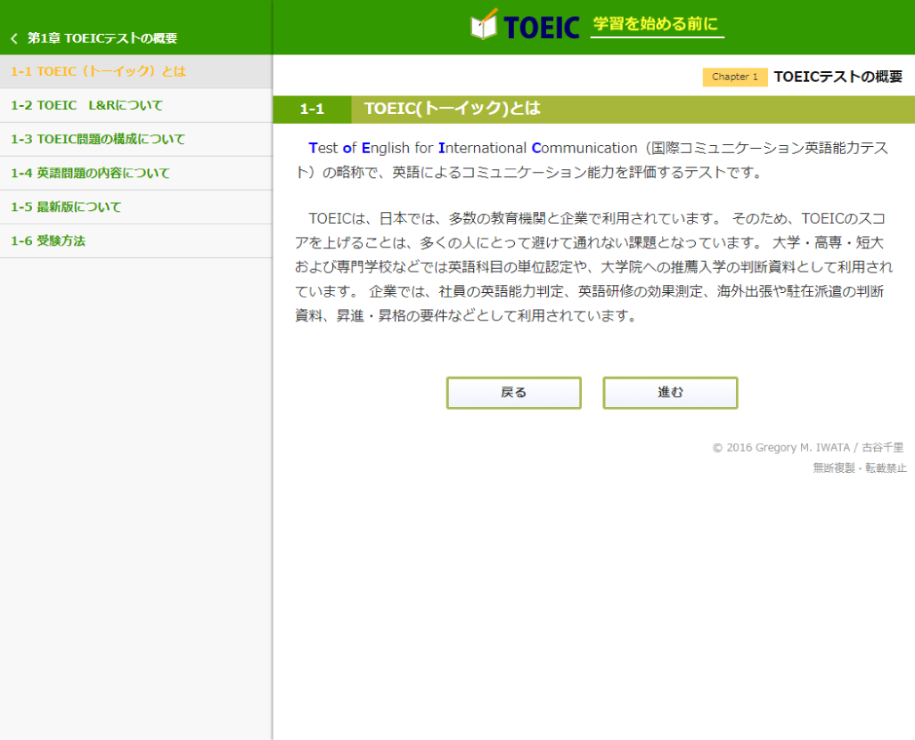915x740 pixels.
Task: Open the 学習を始める前に header link
Action: tap(656, 25)
